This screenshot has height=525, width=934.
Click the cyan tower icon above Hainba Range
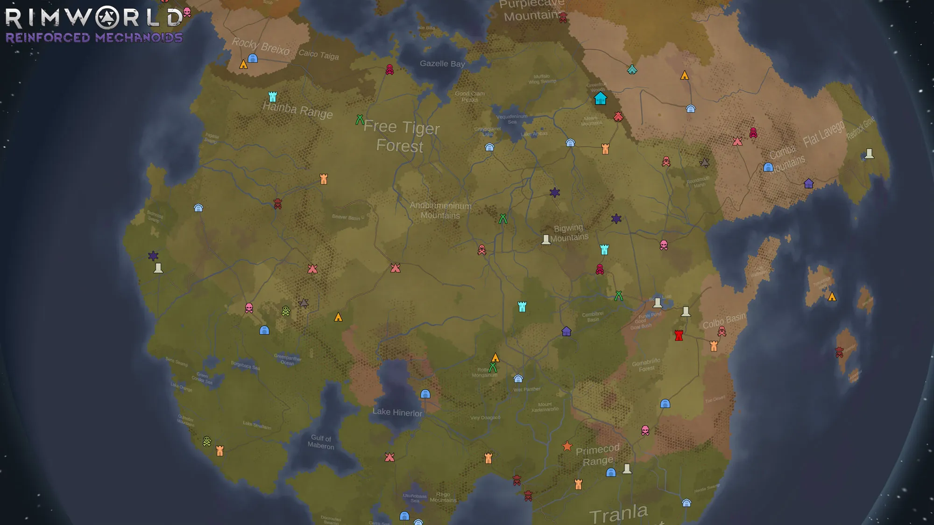click(x=273, y=97)
